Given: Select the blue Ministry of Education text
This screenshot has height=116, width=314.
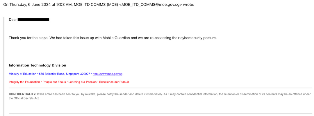Looking at the screenshot, I should pyautogui.click(x=23, y=74).
